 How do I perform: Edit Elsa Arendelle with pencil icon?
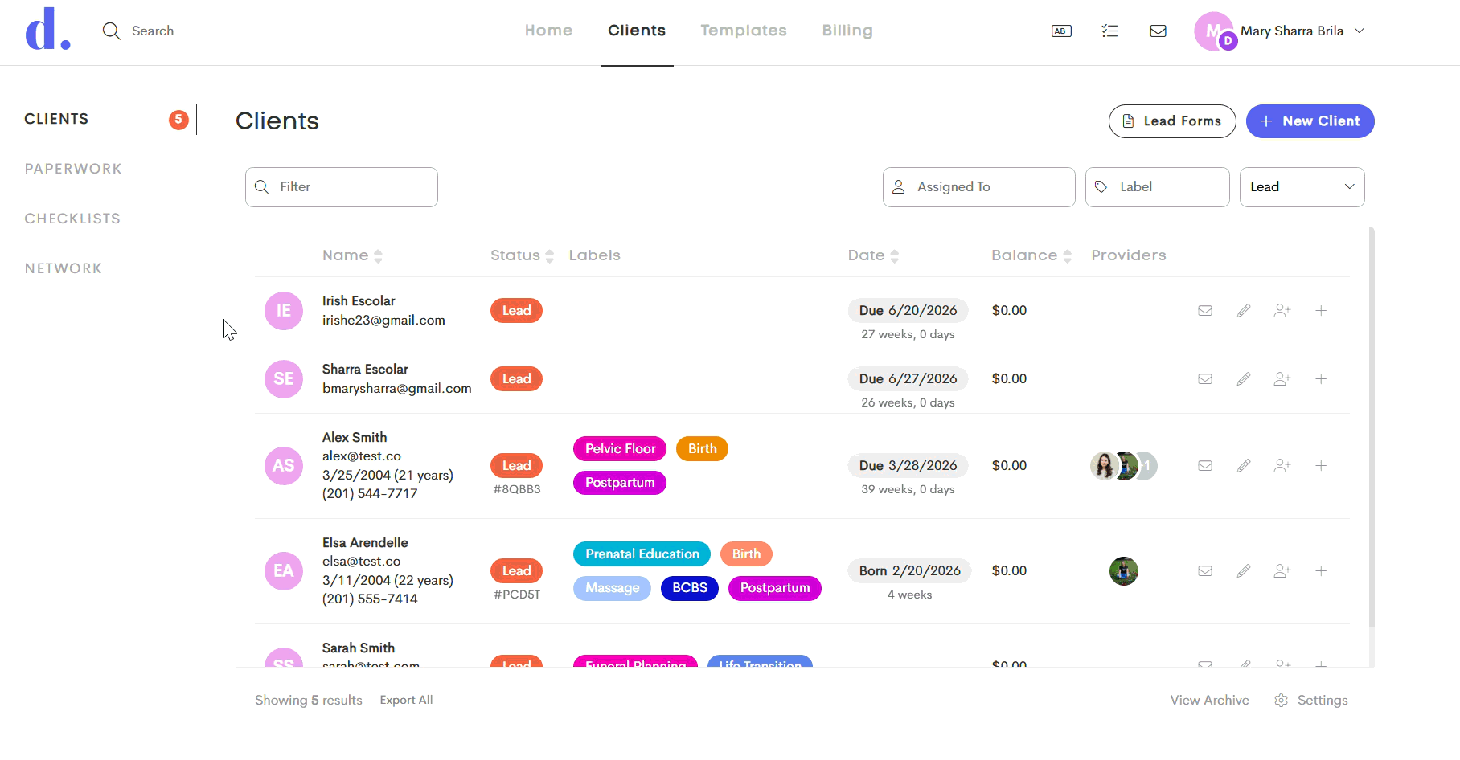click(1244, 571)
